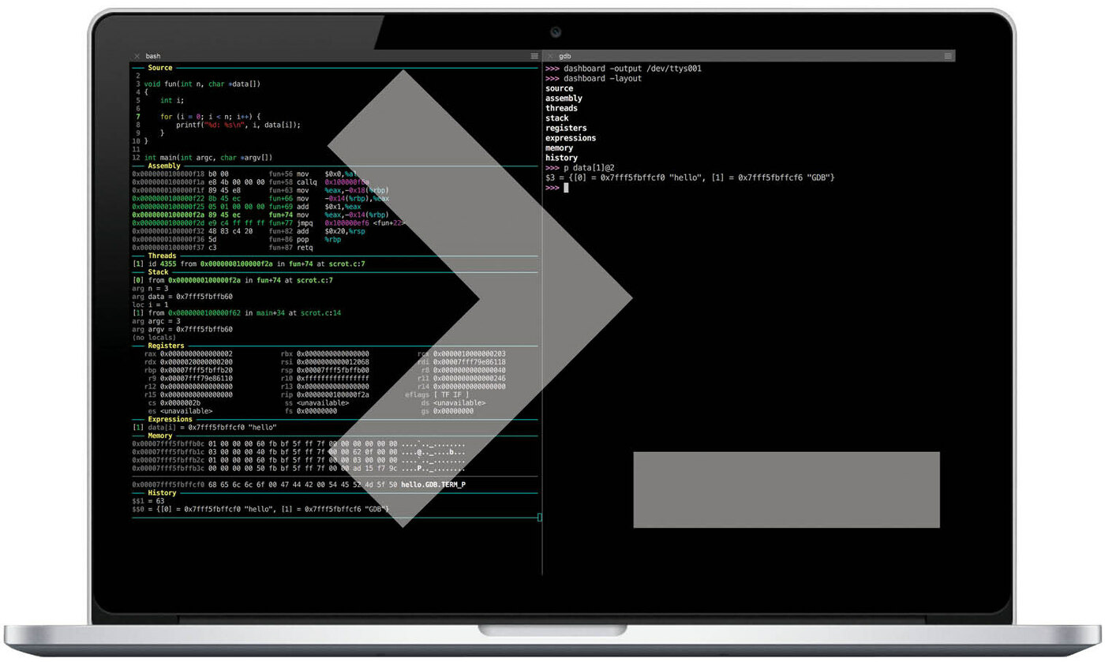The height and width of the screenshot is (662, 1105).
Task: Select "registers" in the dashboard layout list
Action: [565, 127]
